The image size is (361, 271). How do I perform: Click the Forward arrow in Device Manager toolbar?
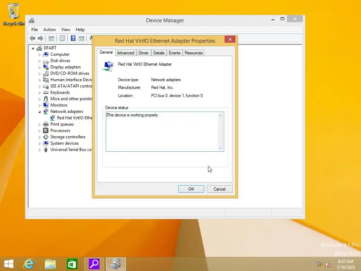point(41,38)
